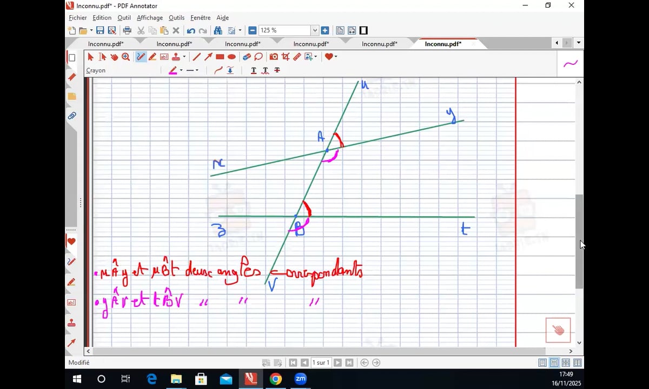
Task: Select the Rectangle shape tool
Action: [220, 57]
